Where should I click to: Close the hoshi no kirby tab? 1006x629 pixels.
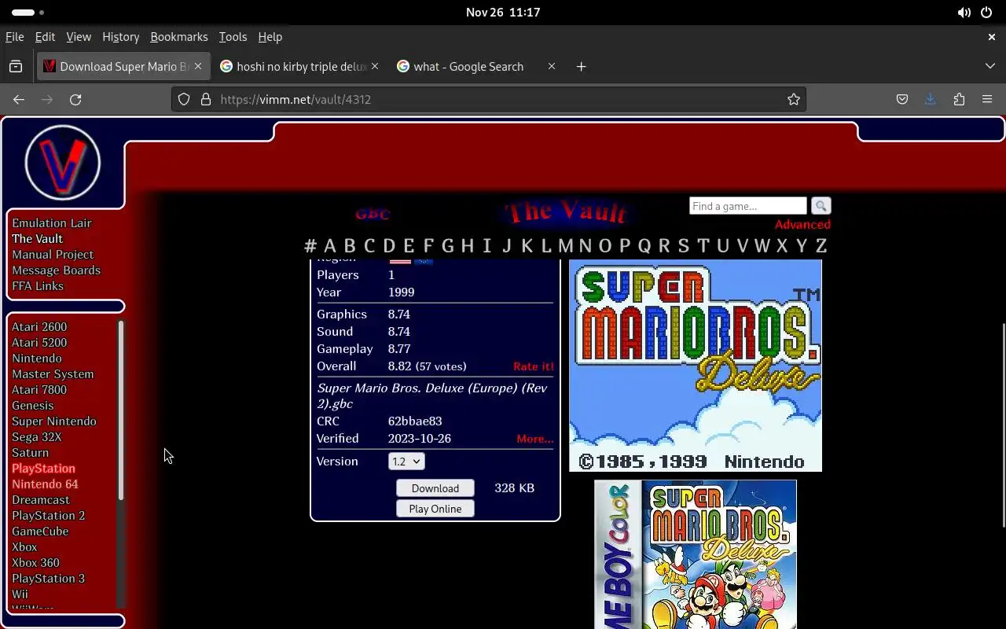point(375,67)
